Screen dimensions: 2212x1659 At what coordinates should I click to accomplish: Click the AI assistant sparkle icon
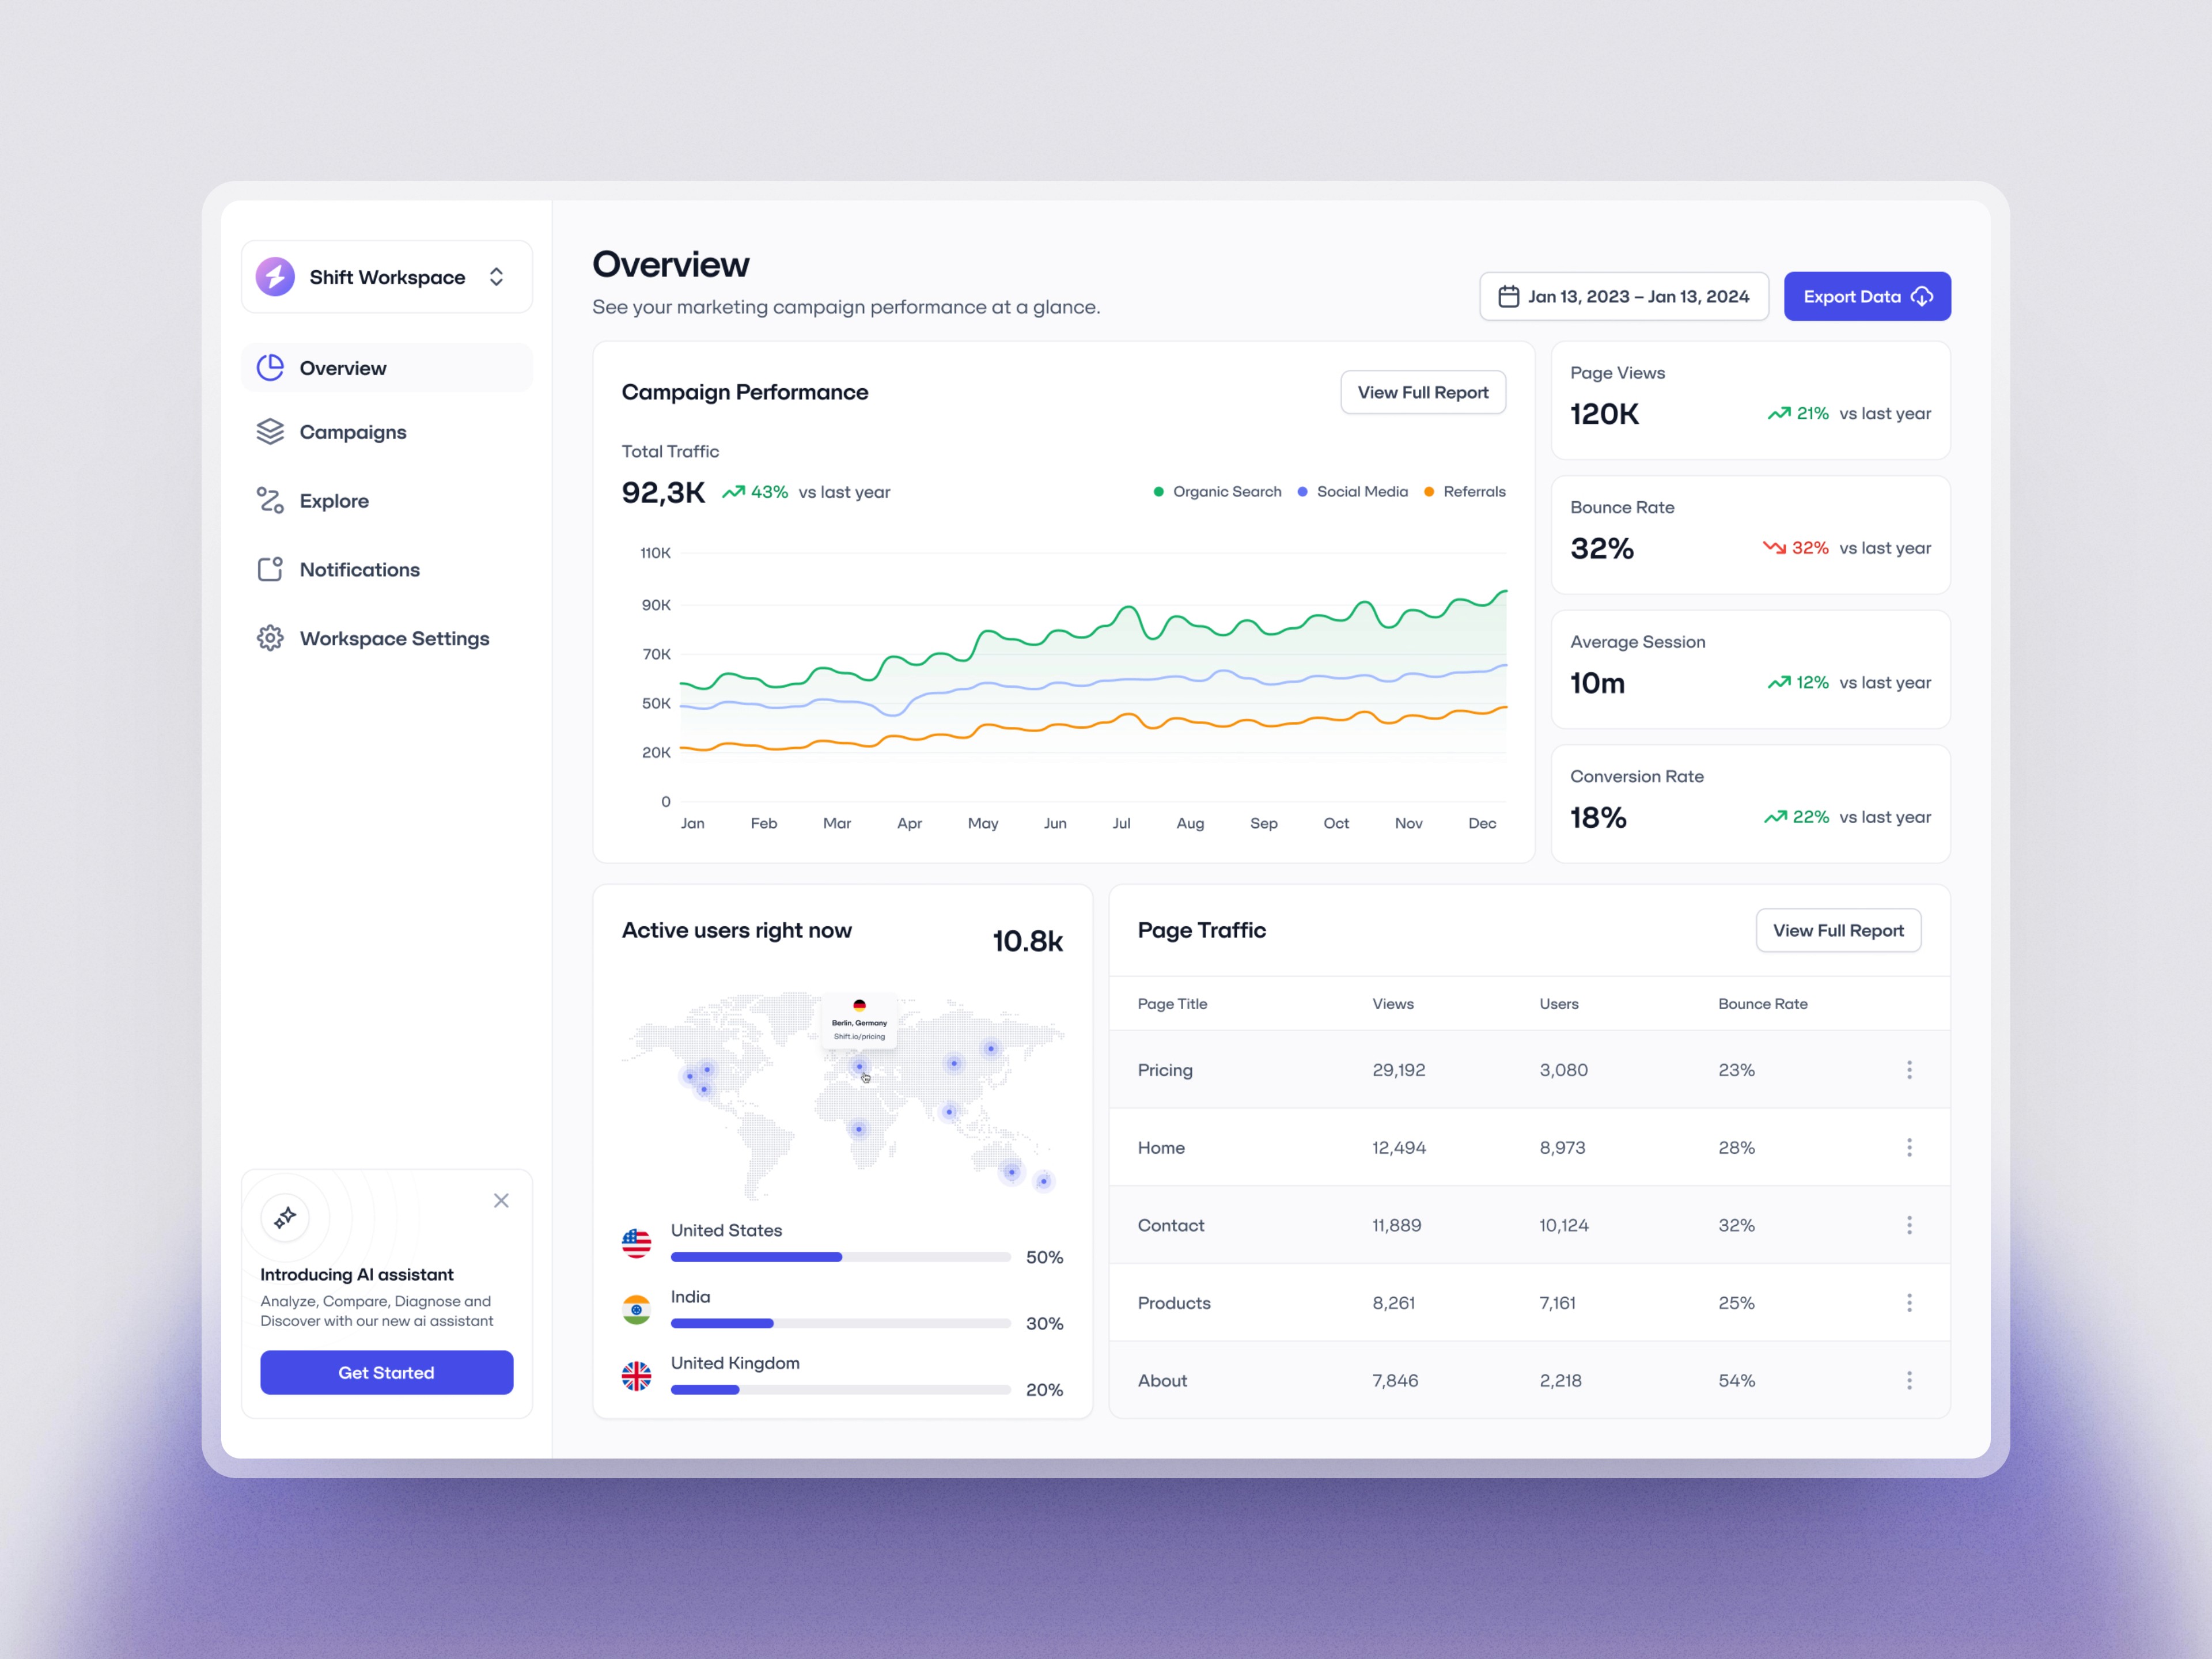pos(285,1217)
